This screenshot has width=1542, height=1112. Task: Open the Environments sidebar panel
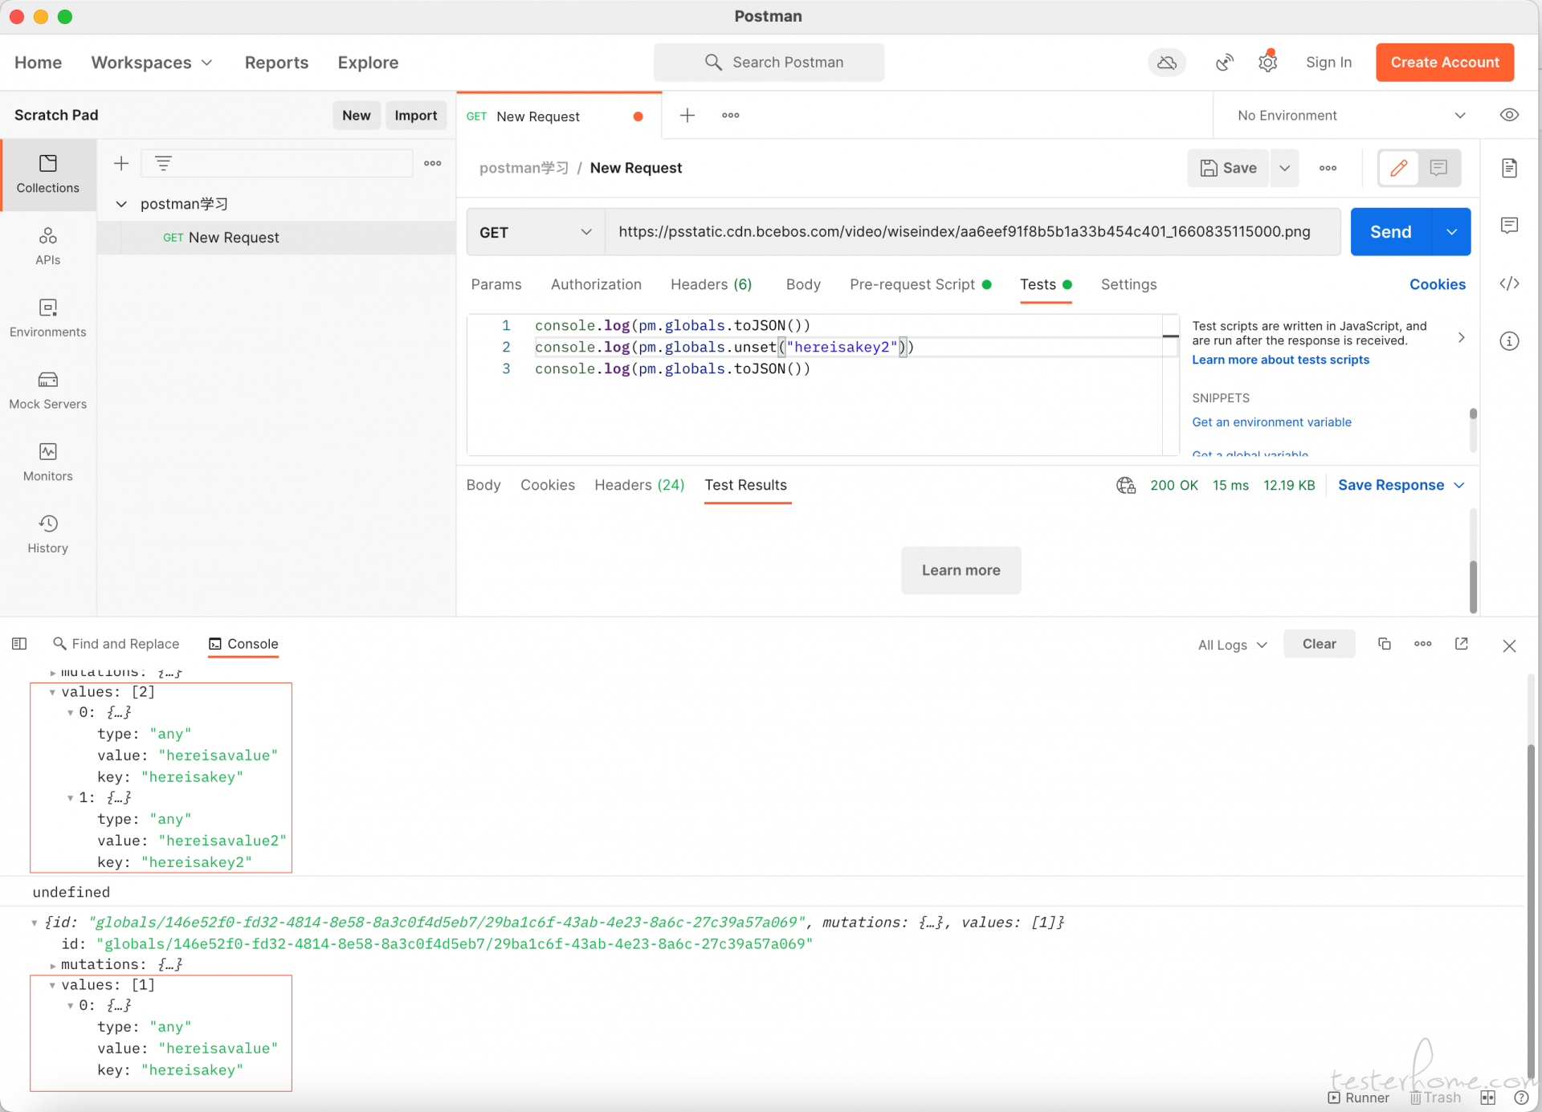click(48, 319)
